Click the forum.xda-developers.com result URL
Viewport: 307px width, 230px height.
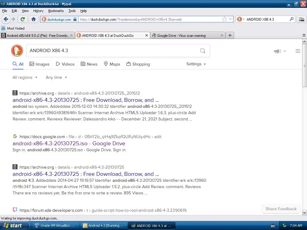click(x=103, y=210)
